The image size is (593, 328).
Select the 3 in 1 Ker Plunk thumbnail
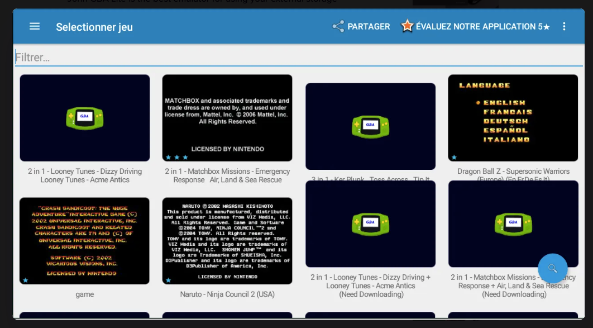[x=371, y=126]
